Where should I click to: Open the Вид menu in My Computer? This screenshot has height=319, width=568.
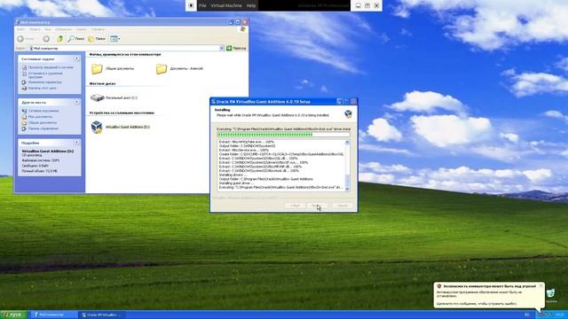coord(48,29)
